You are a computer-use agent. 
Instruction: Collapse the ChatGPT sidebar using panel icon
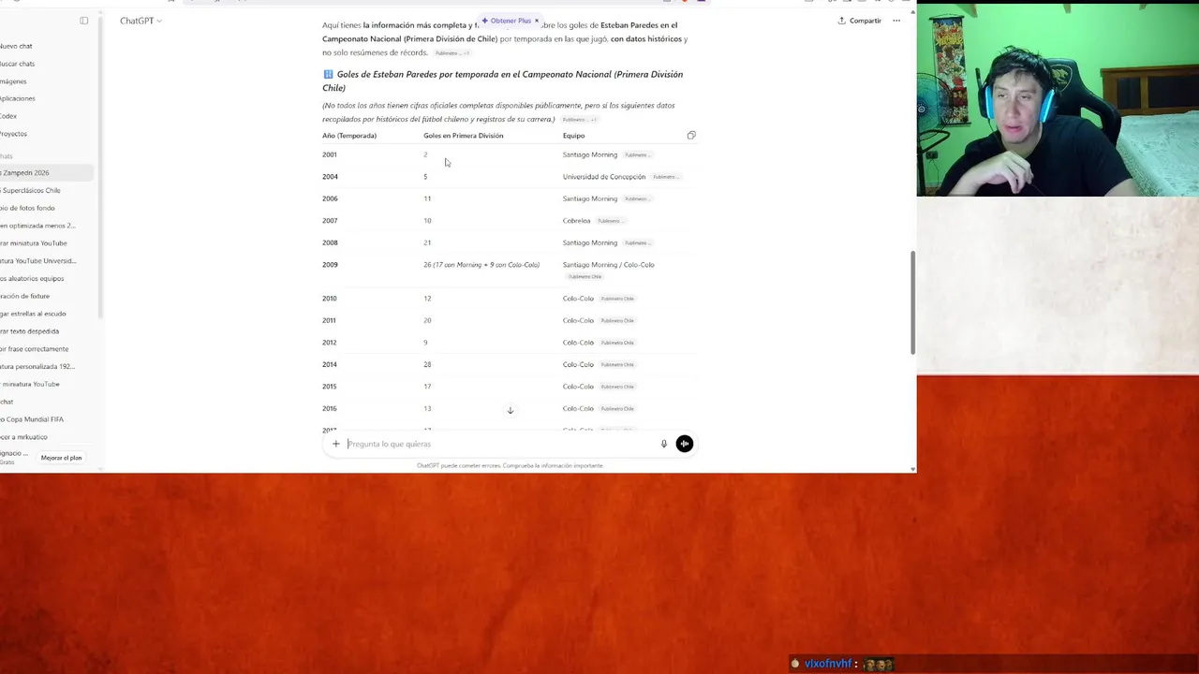[84, 21]
